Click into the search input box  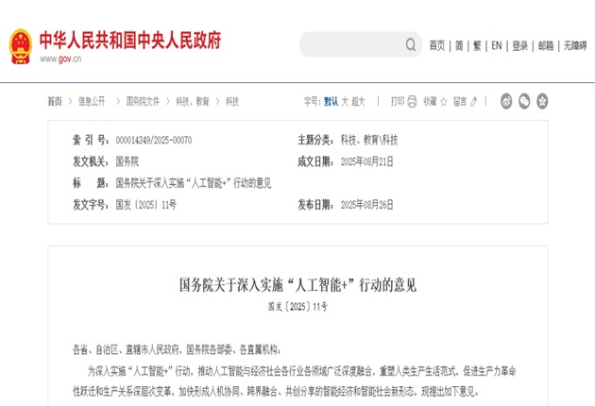(351, 44)
